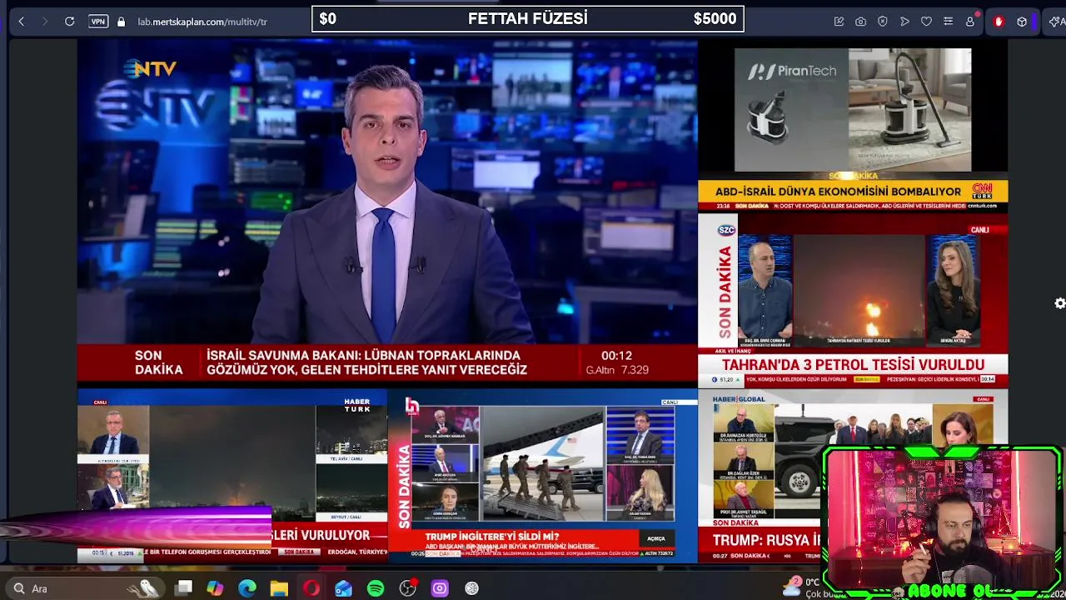Open Spotify from the taskbar
The height and width of the screenshot is (600, 1066).
pyautogui.click(x=376, y=588)
